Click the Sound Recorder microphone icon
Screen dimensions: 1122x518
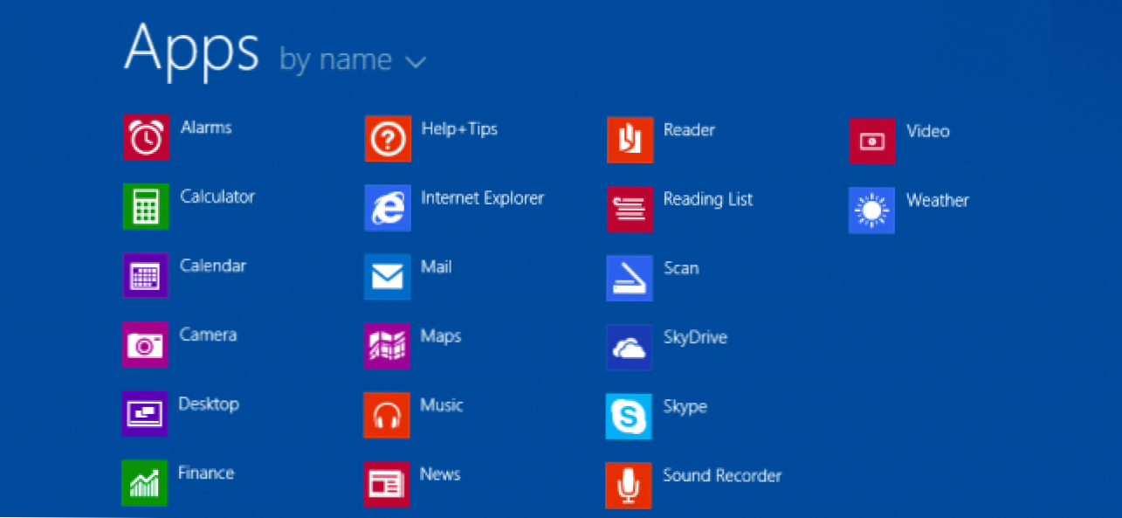tap(628, 485)
